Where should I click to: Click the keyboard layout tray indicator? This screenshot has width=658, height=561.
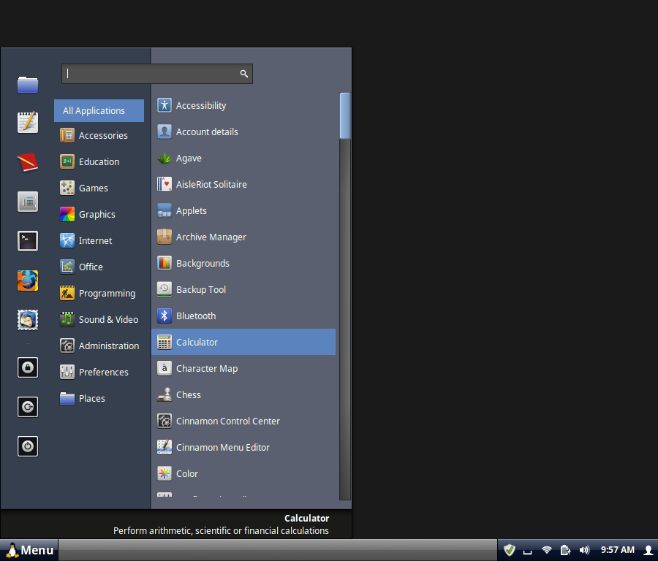(527, 551)
